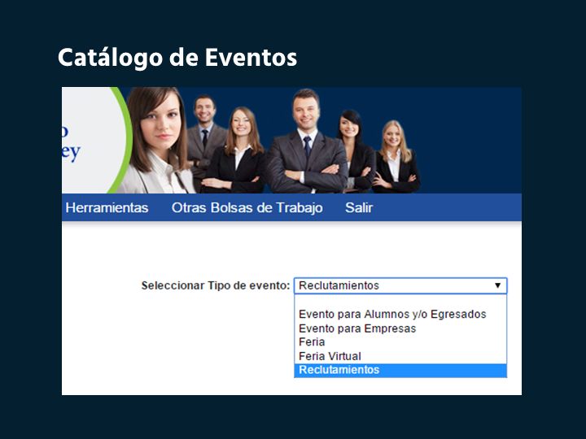Viewport: 586px width, 439px height.
Task: Open the Herramientas menu
Action: click(x=107, y=207)
